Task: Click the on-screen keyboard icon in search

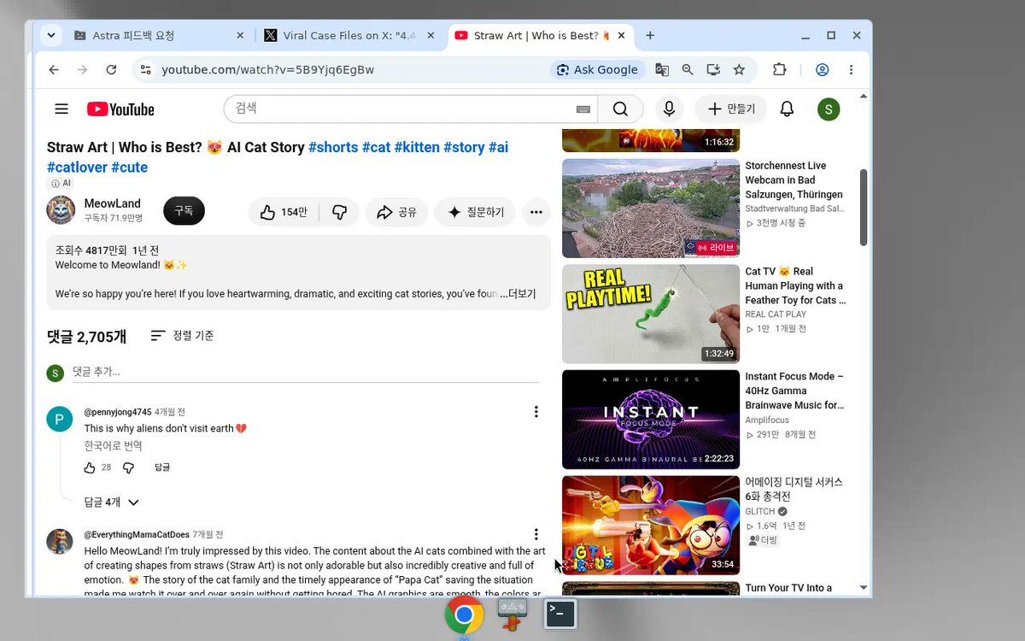Action: click(x=583, y=109)
